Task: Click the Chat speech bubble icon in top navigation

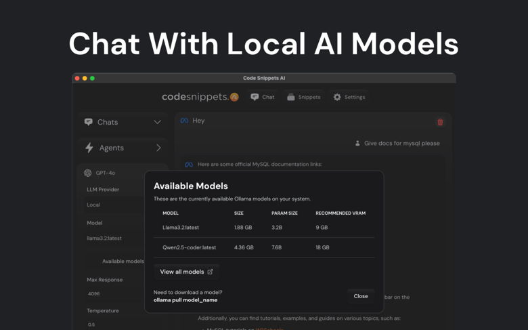Action: (x=255, y=97)
